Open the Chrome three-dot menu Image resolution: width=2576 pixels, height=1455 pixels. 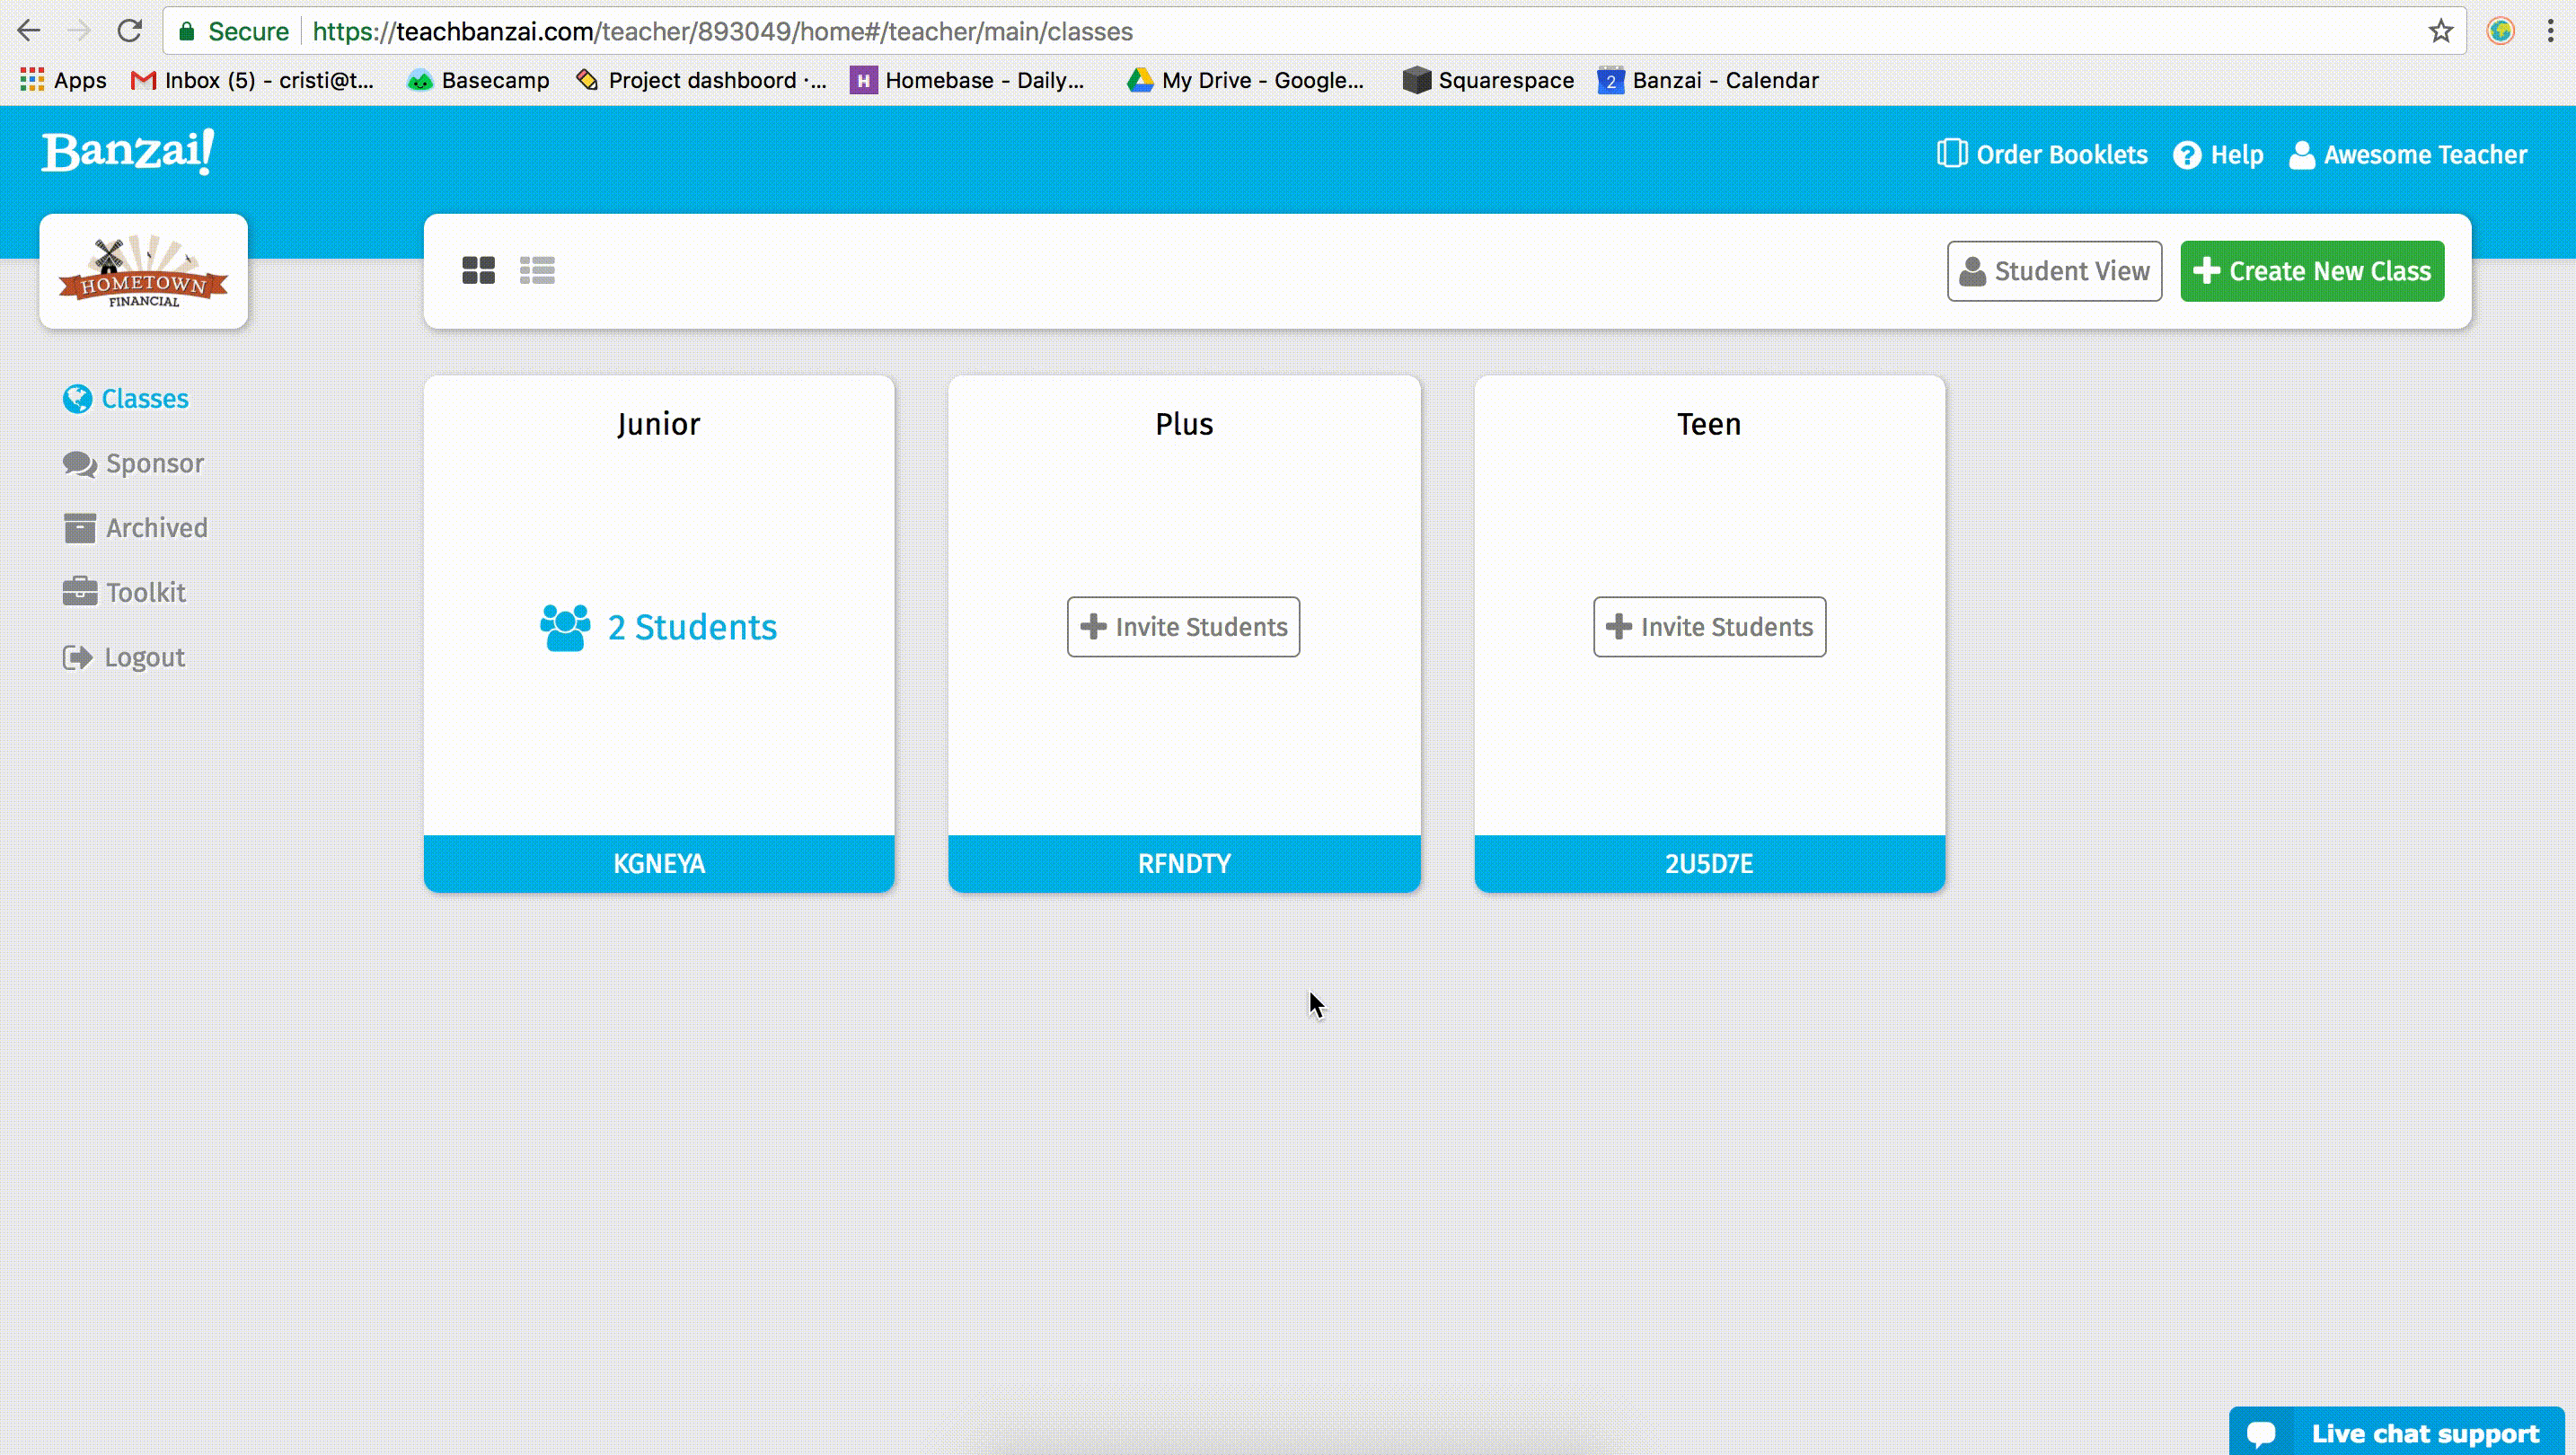point(2550,31)
